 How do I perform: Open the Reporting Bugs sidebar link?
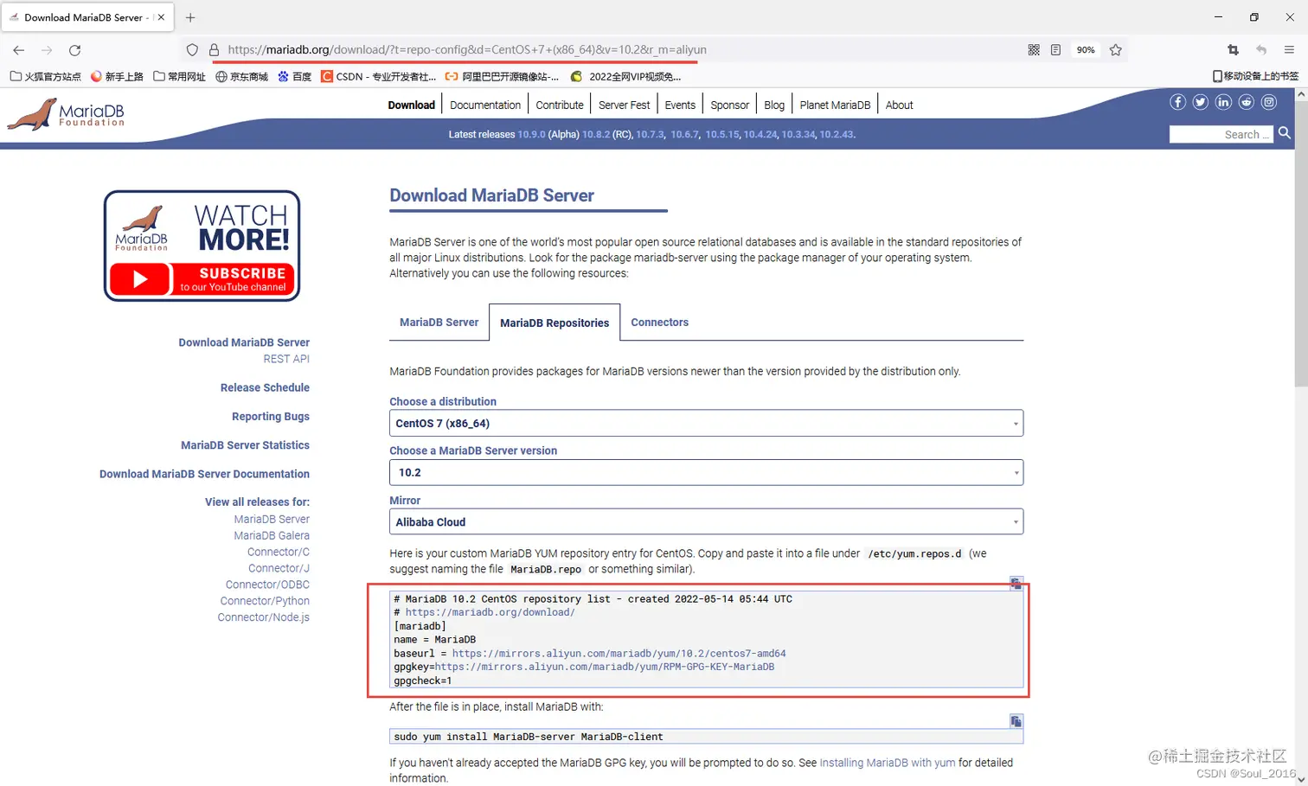[271, 416]
